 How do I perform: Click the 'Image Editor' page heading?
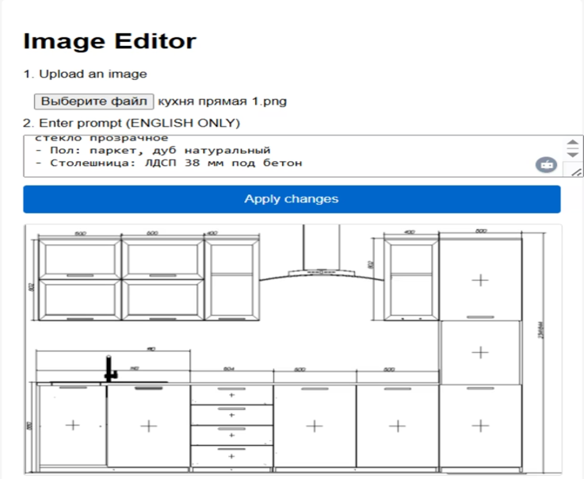[x=109, y=41]
